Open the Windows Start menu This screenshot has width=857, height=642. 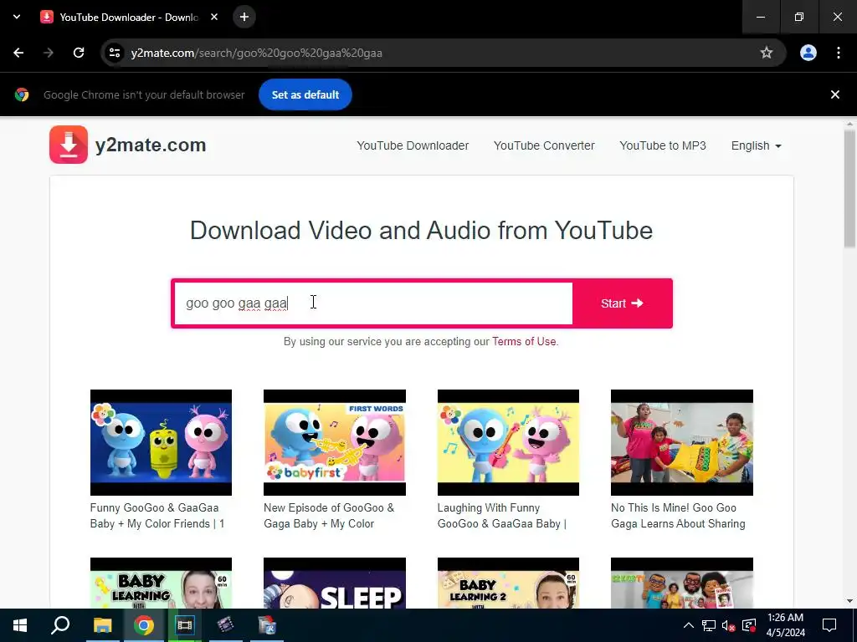point(20,625)
